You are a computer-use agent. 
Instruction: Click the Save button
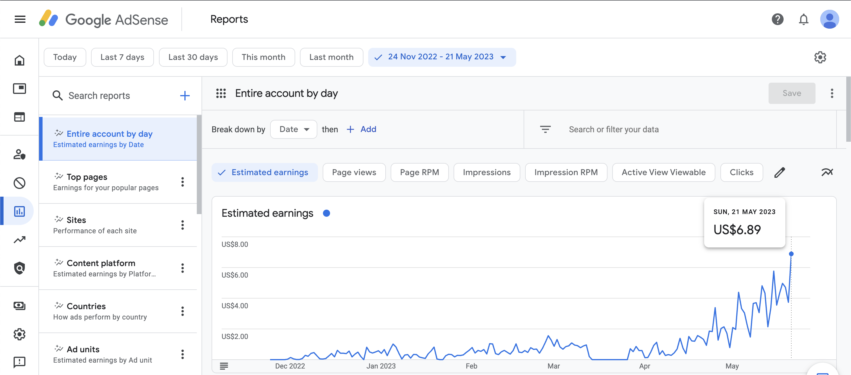point(792,93)
